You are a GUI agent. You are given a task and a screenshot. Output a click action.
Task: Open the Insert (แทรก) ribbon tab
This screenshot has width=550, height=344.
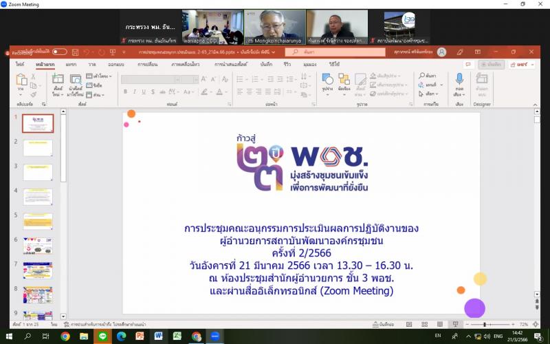pos(71,64)
